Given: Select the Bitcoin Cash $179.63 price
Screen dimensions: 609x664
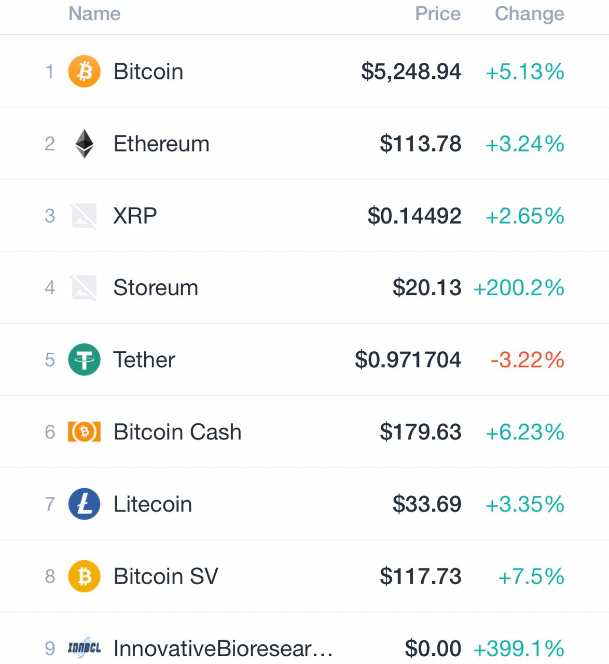Looking at the screenshot, I should [420, 432].
